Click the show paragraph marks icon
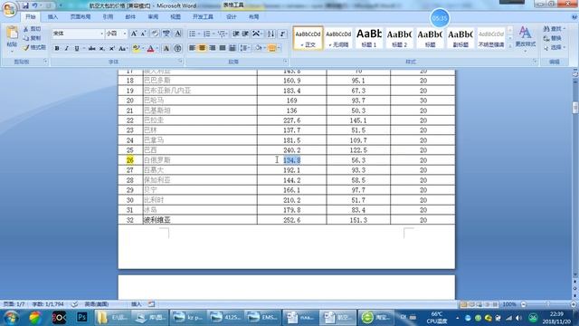Viewport: 579px width, 326px height. coord(282,34)
